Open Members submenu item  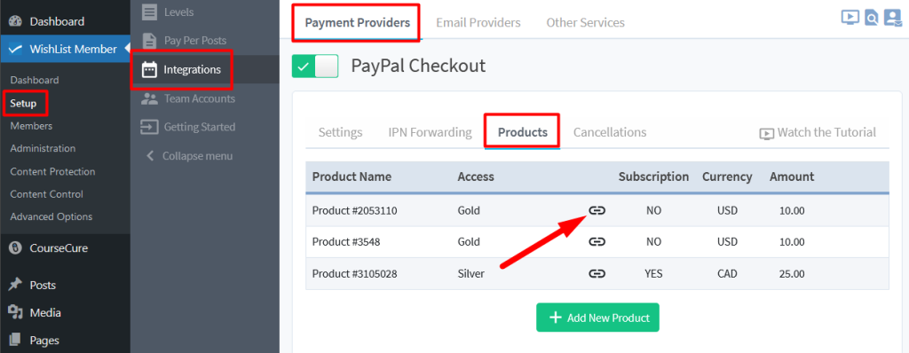coord(31,126)
